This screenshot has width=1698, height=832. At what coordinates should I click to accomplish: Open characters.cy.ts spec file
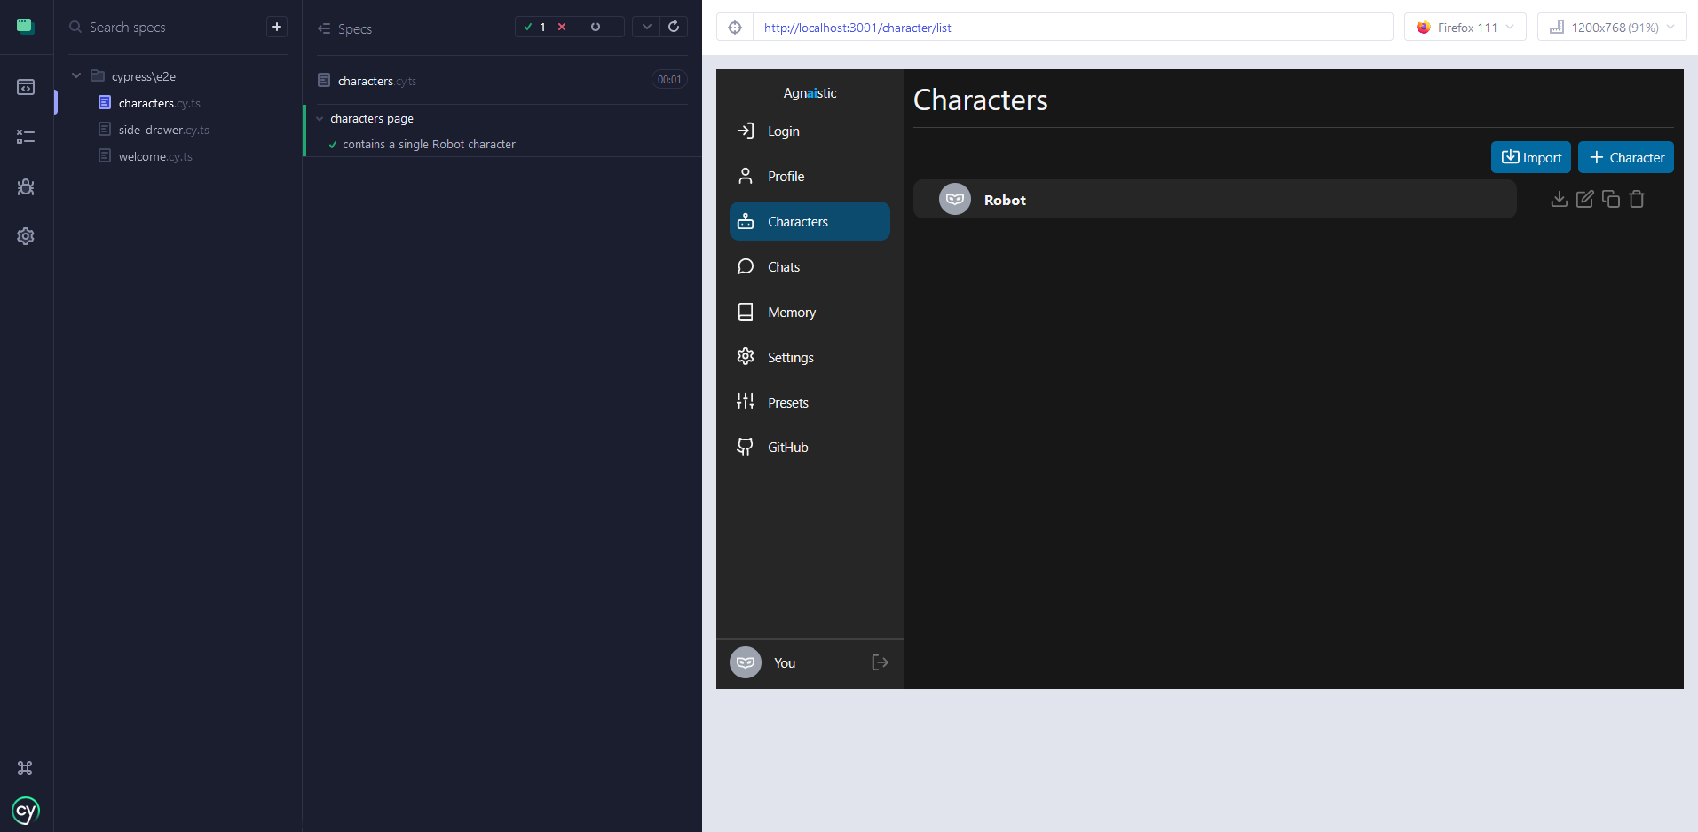(159, 103)
